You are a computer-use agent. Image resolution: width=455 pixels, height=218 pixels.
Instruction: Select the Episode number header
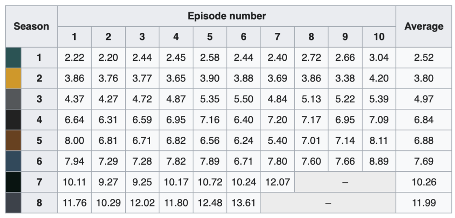coord(227,16)
